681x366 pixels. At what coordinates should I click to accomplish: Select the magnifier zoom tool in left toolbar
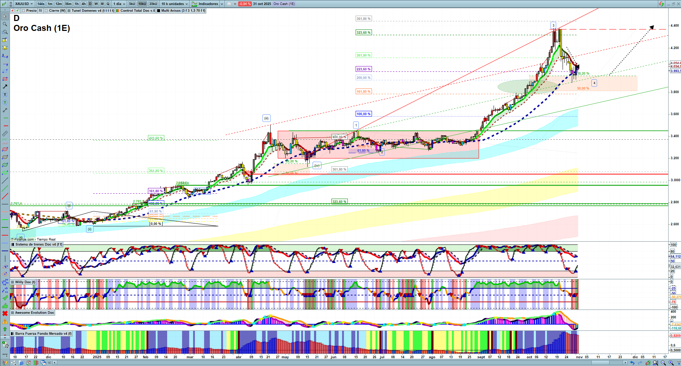5,24
